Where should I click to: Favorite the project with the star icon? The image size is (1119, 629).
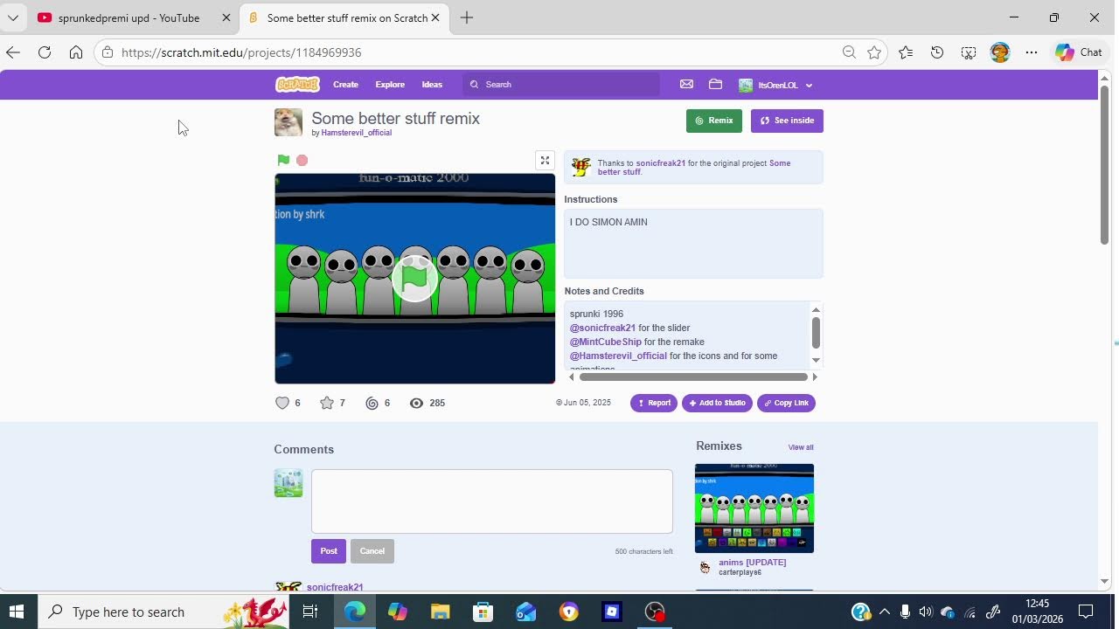tap(327, 403)
